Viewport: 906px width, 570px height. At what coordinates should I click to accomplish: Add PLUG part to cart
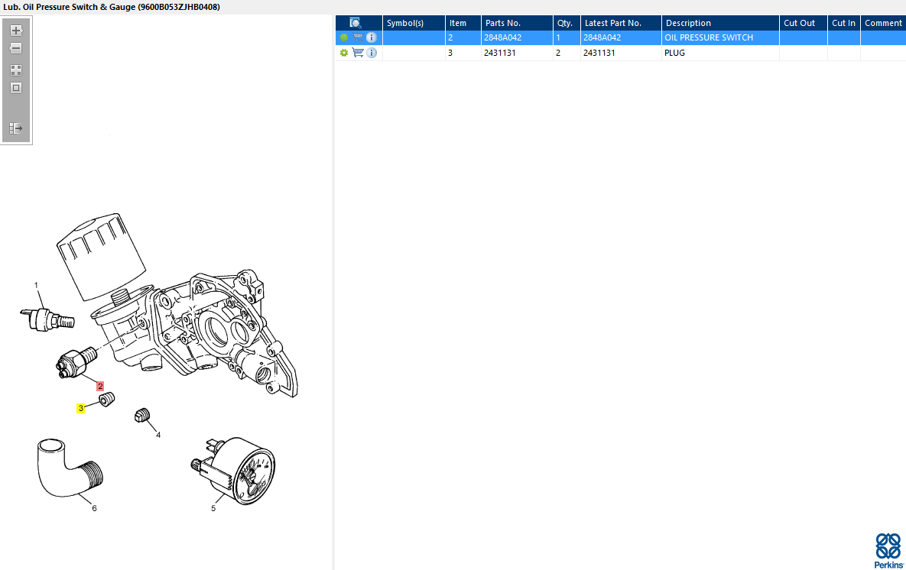pyautogui.click(x=359, y=53)
